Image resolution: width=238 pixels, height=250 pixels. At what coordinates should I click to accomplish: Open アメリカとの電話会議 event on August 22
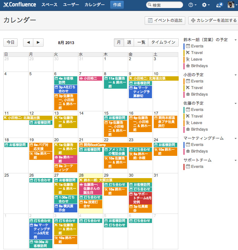coord(115,151)
